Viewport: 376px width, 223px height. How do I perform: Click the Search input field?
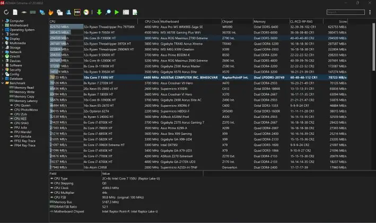click(x=346, y=12)
